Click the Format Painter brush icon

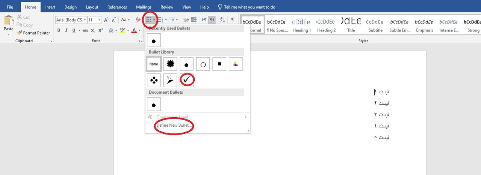click(20, 33)
